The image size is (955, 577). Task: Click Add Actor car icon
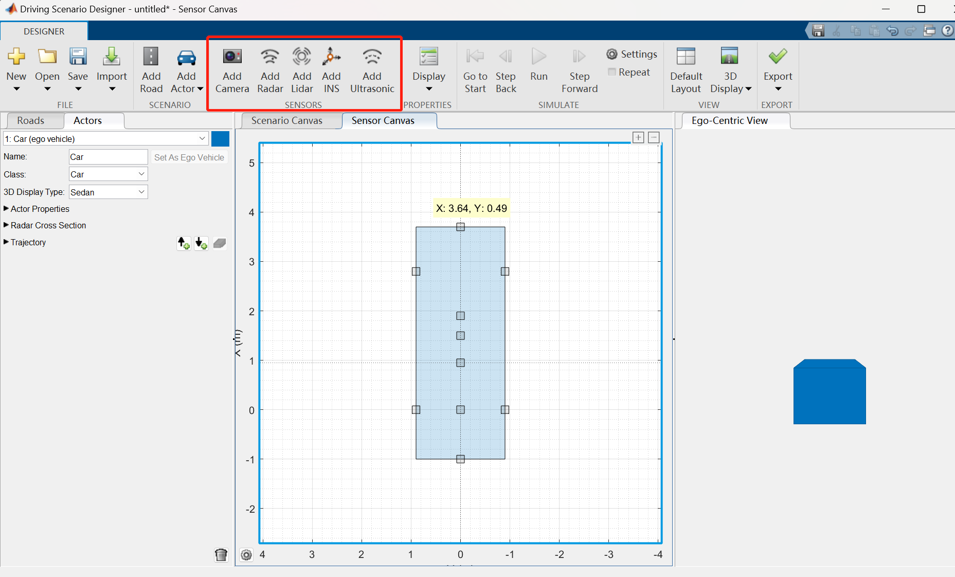click(186, 57)
